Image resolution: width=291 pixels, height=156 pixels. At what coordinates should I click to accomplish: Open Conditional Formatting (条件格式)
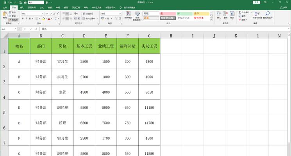click(128, 15)
